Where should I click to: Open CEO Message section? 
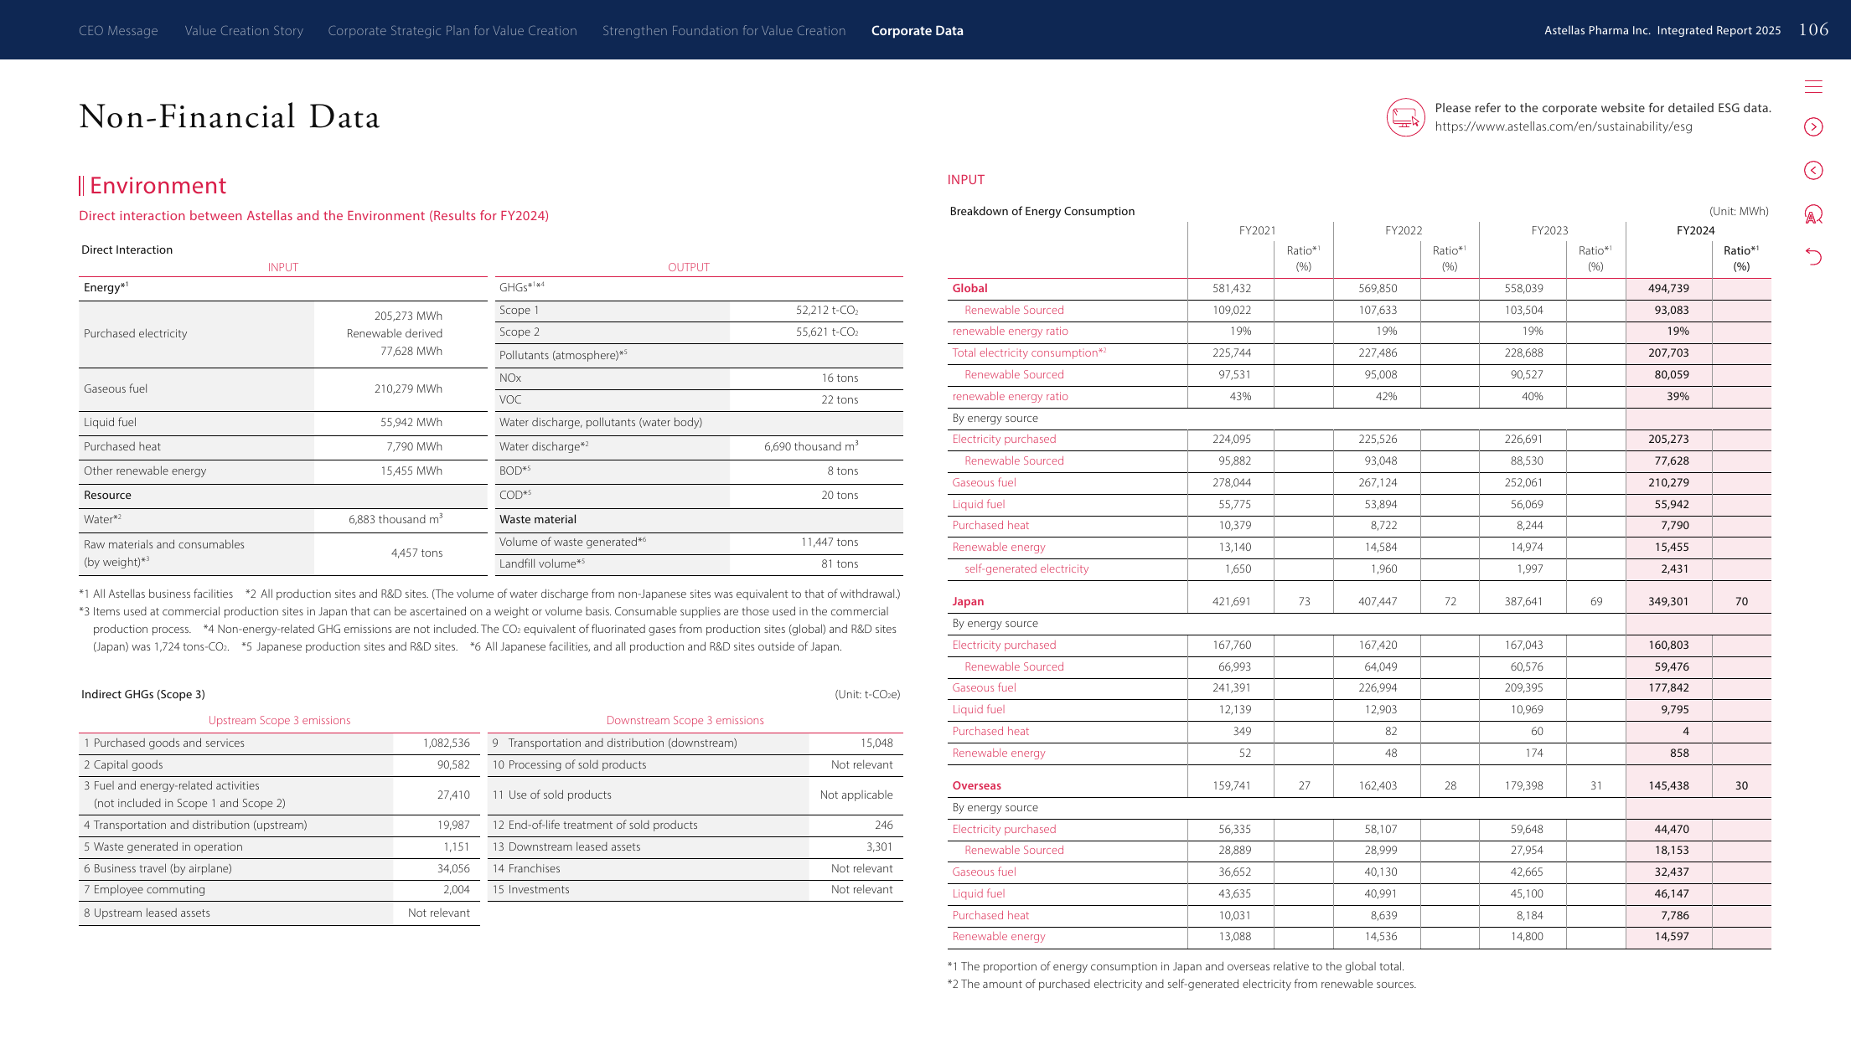point(118,30)
